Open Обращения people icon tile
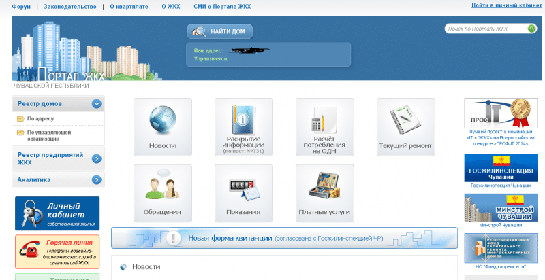This screenshot has width=545, height=280. click(162, 193)
